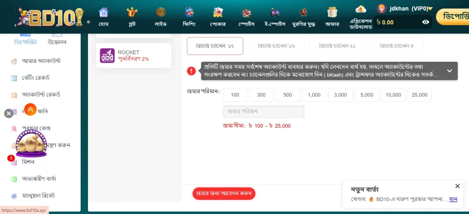Click the মিশন icon with badge 3
Viewport: 469px width, 214px height.
[14, 162]
